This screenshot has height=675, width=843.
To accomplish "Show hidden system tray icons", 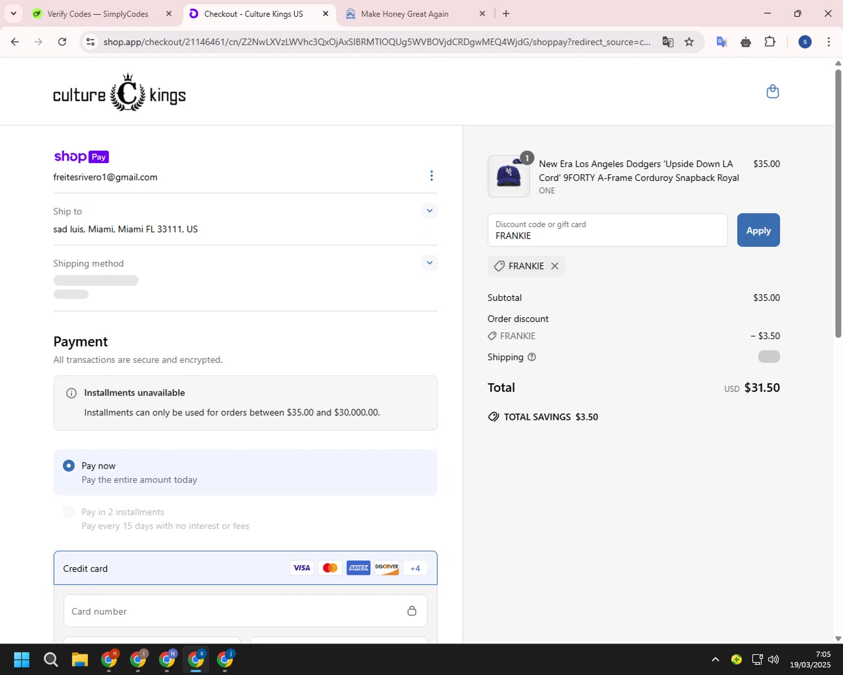I will 715,659.
